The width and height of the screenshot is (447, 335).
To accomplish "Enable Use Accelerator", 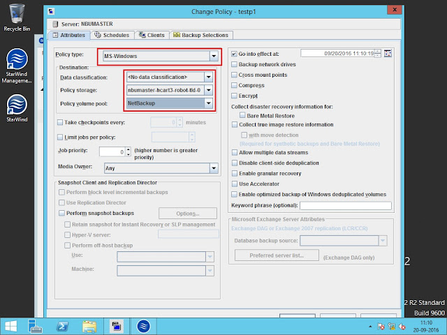I will pos(235,184).
